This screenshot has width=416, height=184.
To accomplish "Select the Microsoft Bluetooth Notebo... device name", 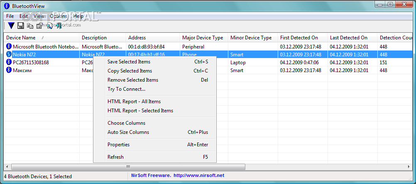I will pos(46,47).
